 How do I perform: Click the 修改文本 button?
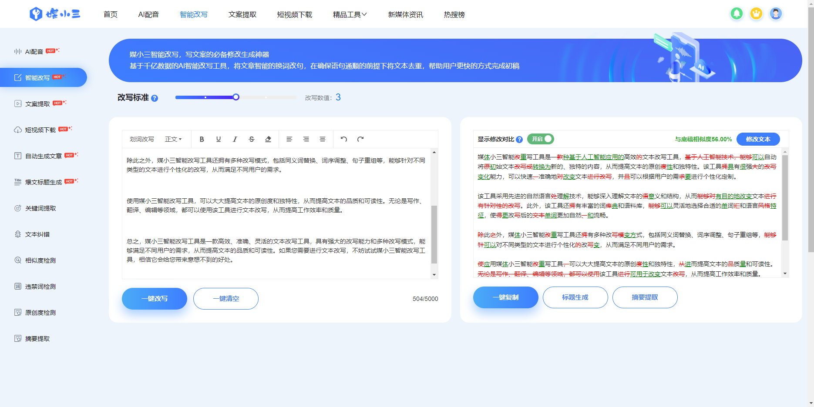[x=758, y=139]
